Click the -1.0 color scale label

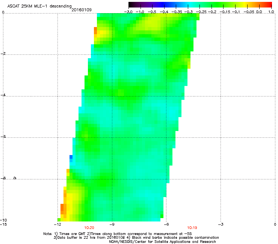140,12
